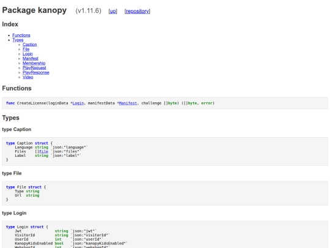Viewport: 330px width, 248px height.
Task: Click the json:"visitorId" tag
Action: click(90, 235)
